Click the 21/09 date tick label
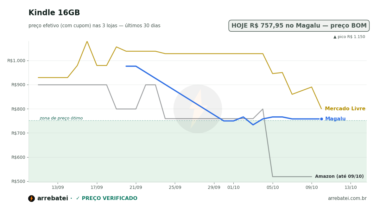This screenshot has height=206, width=380. point(136,187)
